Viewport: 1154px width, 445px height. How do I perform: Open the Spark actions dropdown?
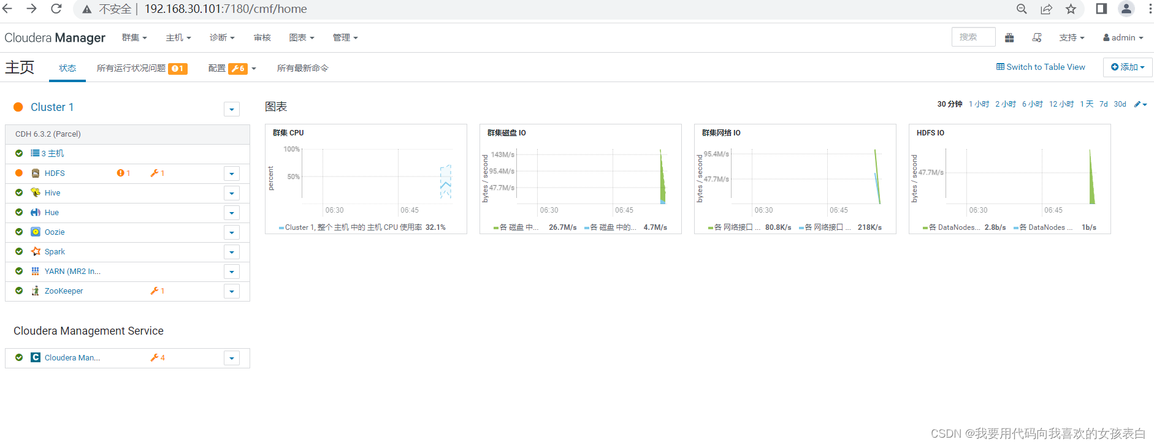click(231, 252)
